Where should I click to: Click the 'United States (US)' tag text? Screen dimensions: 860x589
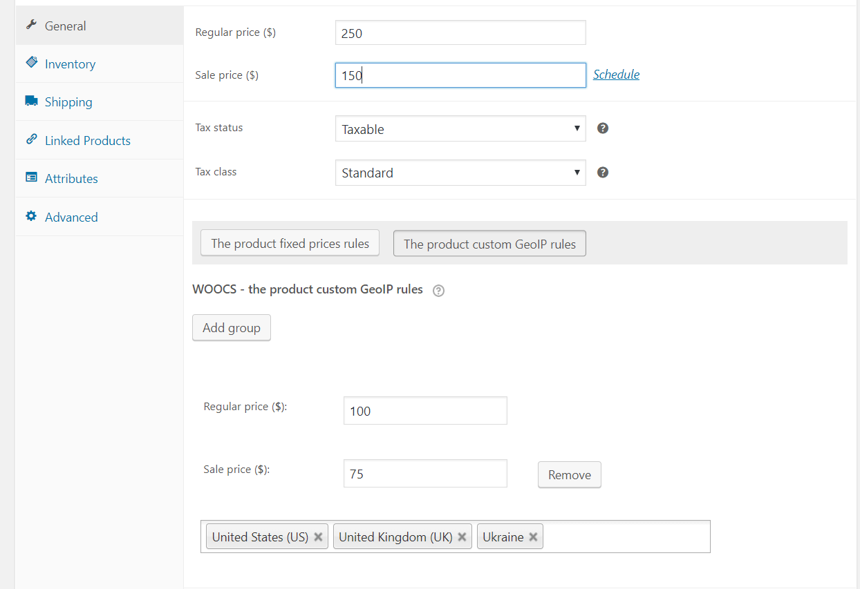(x=260, y=537)
